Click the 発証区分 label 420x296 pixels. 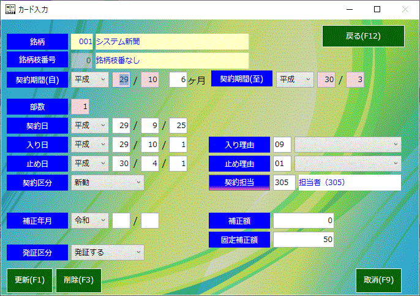37,252
